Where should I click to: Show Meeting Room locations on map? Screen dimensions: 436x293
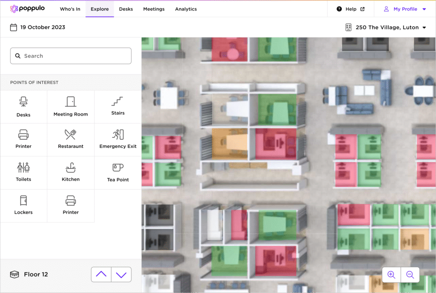tap(71, 107)
